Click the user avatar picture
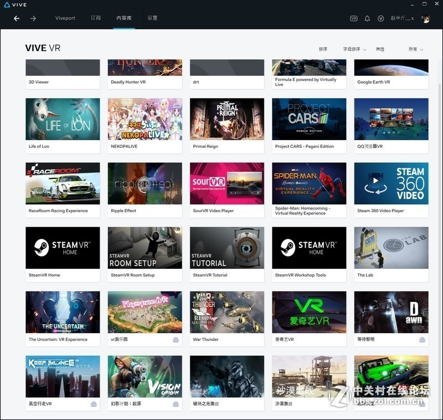This screenshot has height=420, width=443. 425,18
